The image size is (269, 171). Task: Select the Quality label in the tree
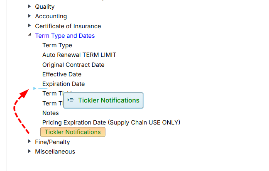pos(44,7)
